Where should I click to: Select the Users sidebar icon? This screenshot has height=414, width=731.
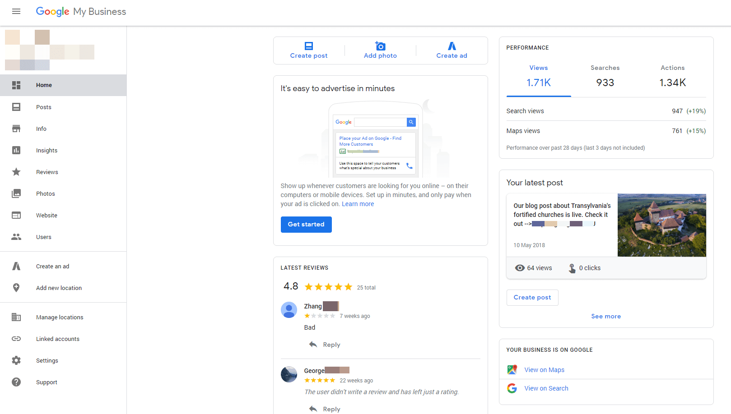[16, 237]
